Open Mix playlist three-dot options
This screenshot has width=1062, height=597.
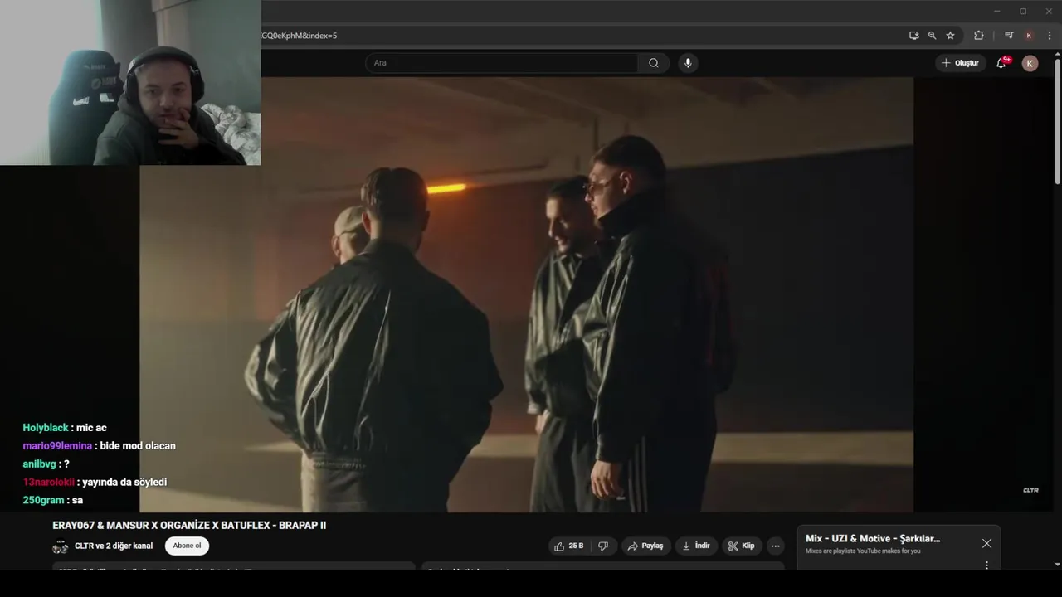coord(986,565)
